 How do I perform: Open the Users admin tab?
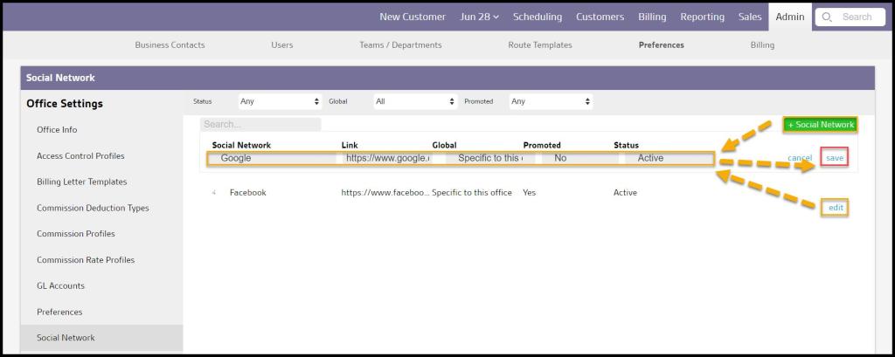point(282,45)
